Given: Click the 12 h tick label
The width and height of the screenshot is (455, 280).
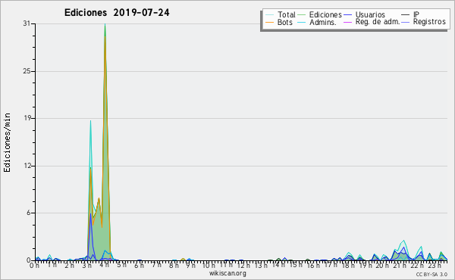Looking at the screenshot, I should tap(243, 266).
